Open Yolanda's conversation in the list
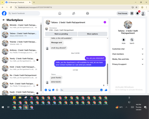The height and width of the screenshot is (119, 149). coord(20,43)
